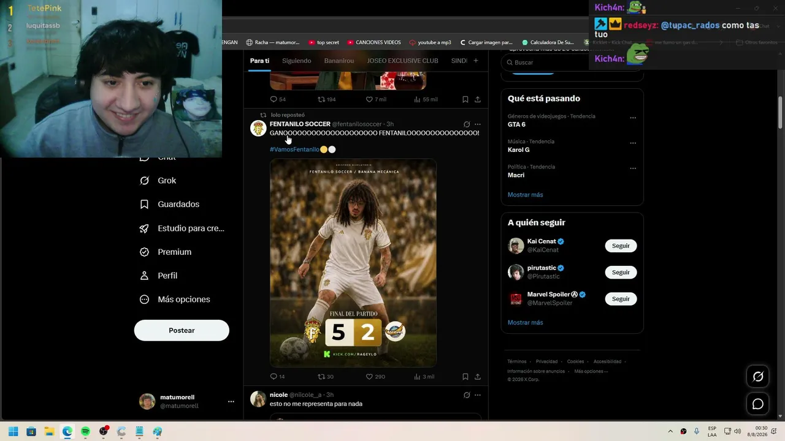
Task: Open the Términos footer link
Action: [516, 361]
